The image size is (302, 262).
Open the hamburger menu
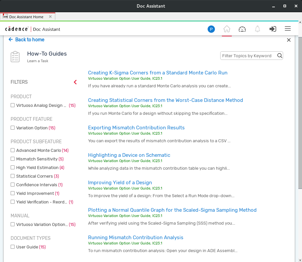[288, 29]
